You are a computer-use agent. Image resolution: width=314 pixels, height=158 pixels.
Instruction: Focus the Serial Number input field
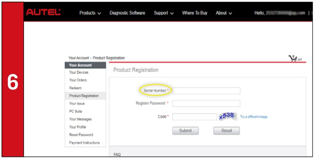tap(206, 91)
